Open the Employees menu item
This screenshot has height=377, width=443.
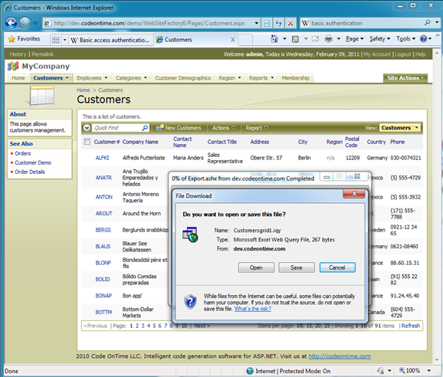pyautogui.click(x=92, y=78)
